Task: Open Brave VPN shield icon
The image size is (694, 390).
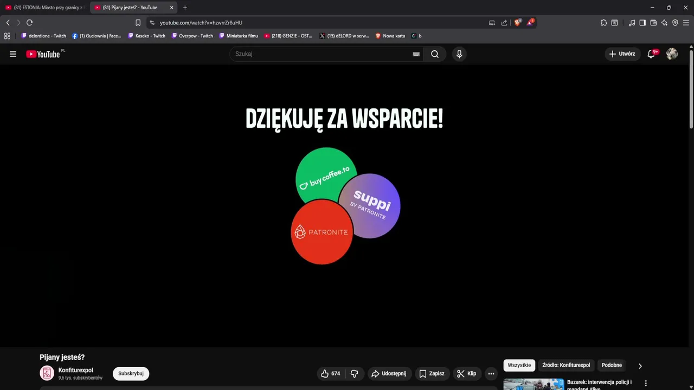Action: [x=675, y=23]
